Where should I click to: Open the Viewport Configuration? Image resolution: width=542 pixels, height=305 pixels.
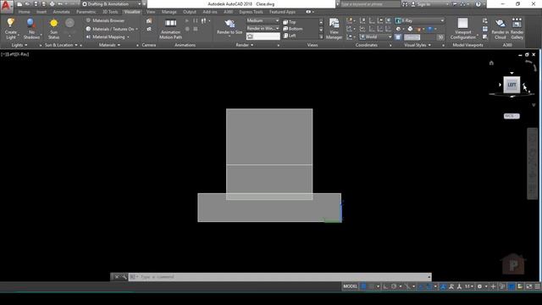[463, 29]
